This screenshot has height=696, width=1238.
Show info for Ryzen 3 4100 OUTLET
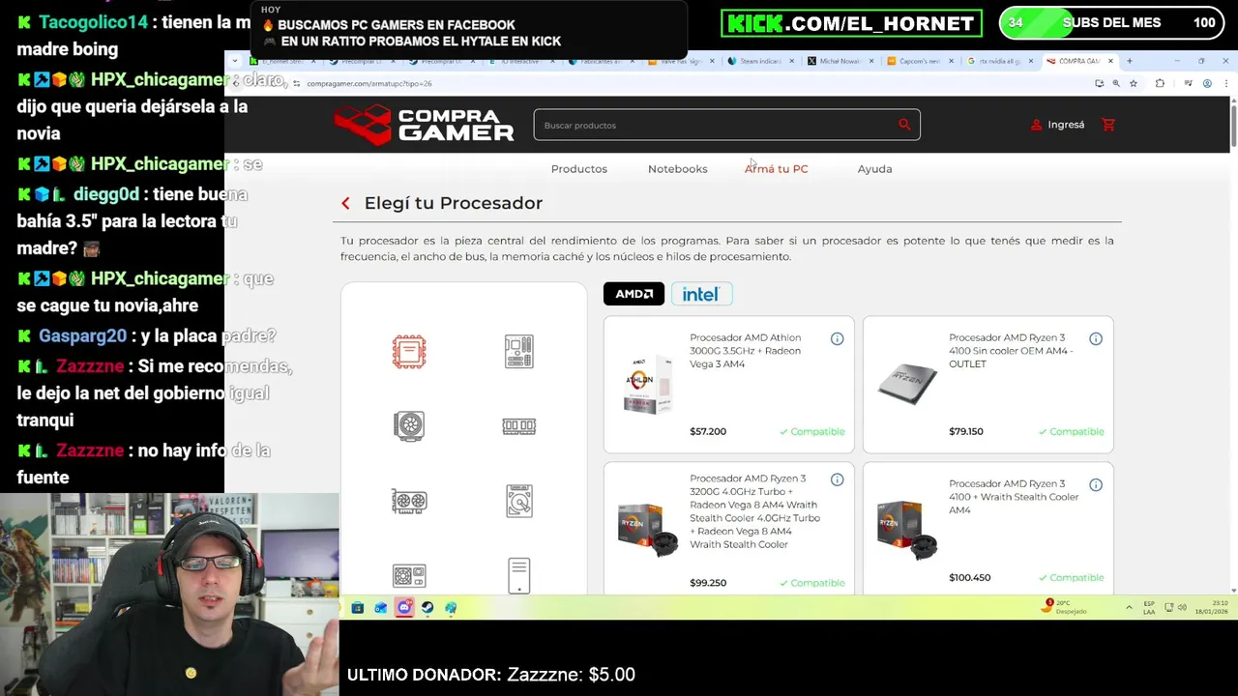tap(1096, 338)
